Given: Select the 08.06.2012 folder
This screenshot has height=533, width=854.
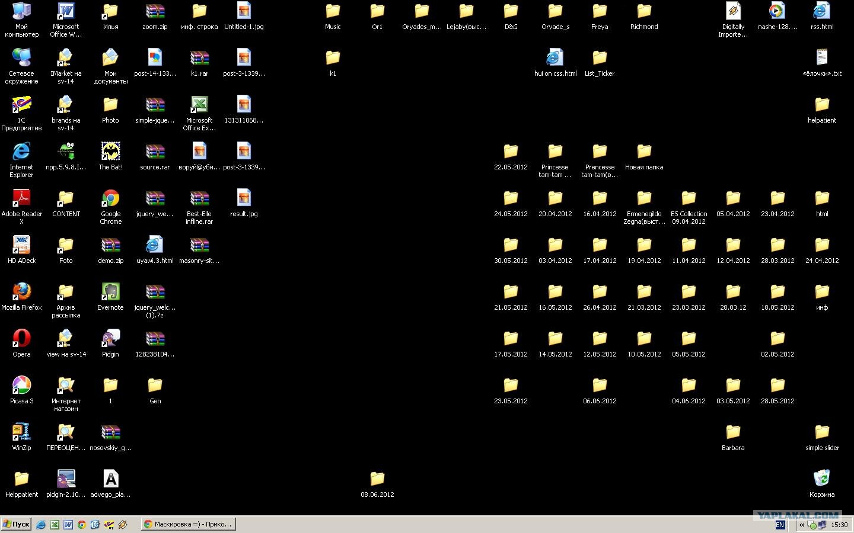Looking at the screenshot, I should click(377, 483).
